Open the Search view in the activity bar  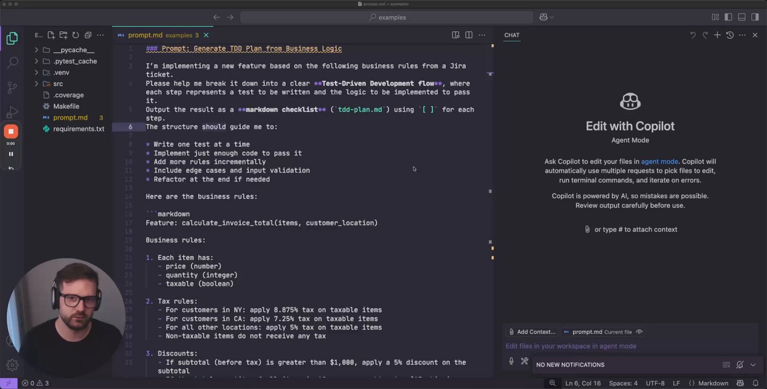pos(12,63)
